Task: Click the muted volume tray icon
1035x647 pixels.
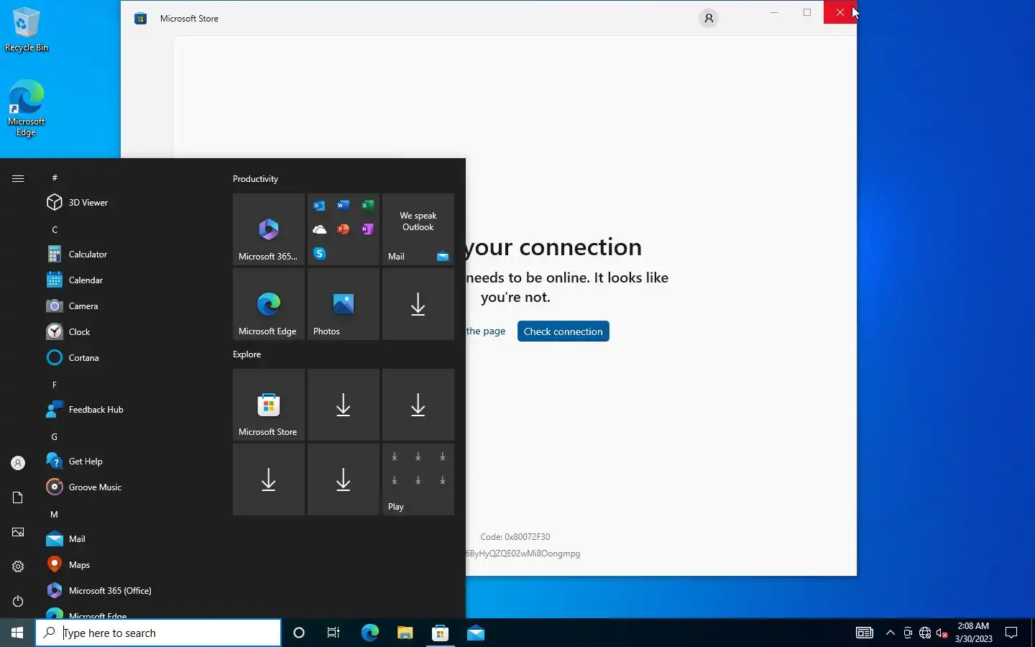Action: 942,633
